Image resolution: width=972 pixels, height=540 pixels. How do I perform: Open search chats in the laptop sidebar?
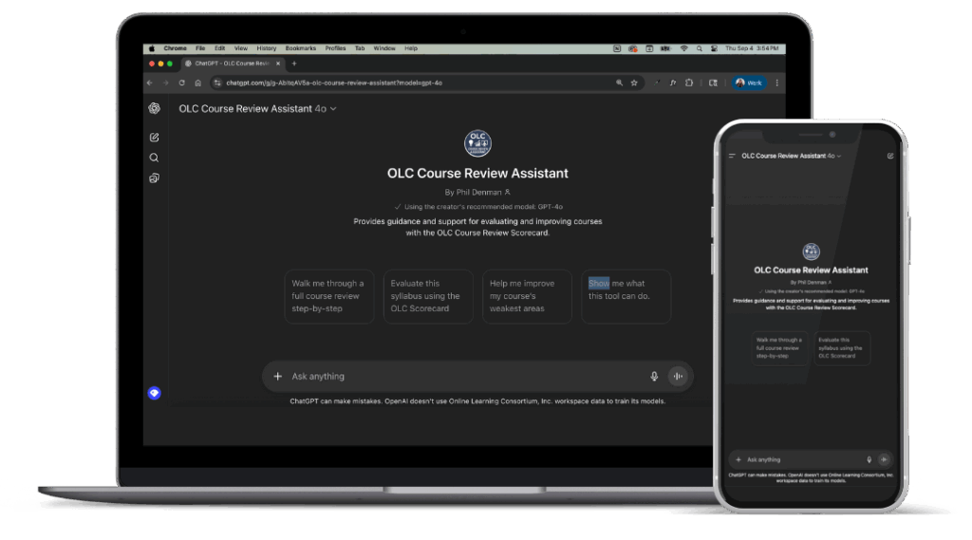155,158
